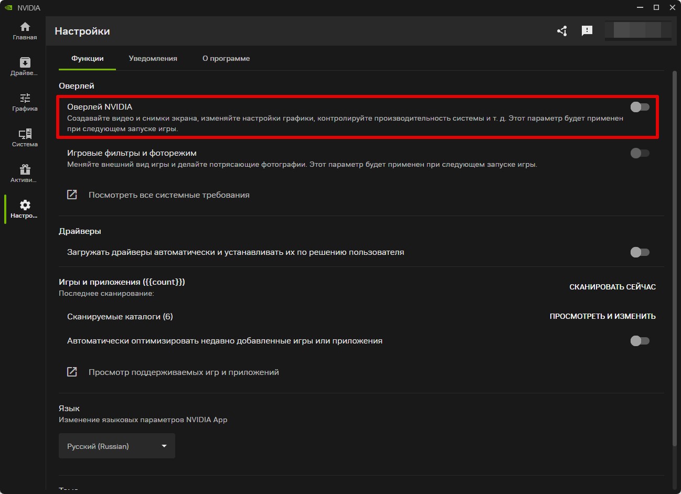Viewport: 681px width, 494px height.
Task: Click the share icon in the header
Action: point(562,31)
